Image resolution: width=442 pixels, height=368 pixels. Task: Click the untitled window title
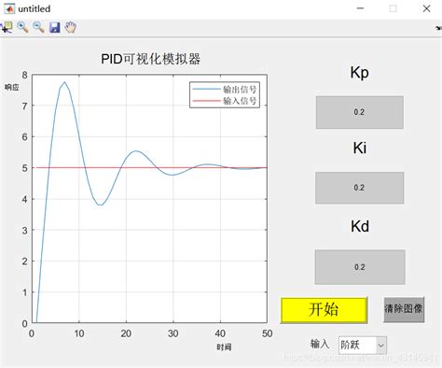click(x=35, y=8)
